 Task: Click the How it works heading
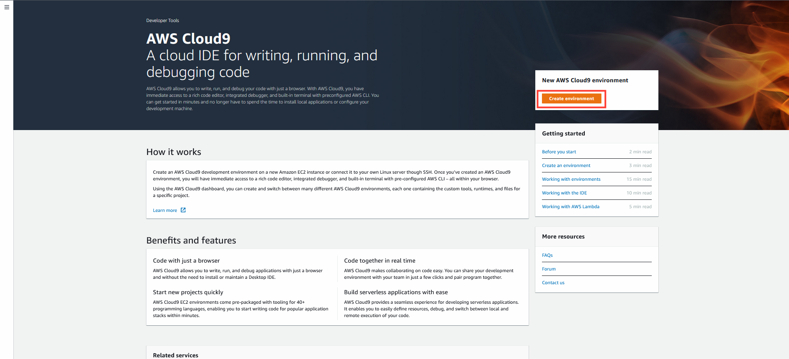[x=173, y=152]
